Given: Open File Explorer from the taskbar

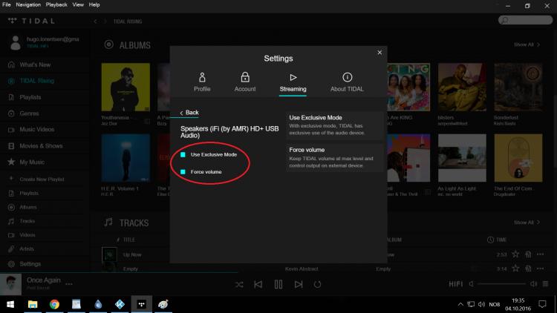Looking at the screenshot, I should [33, 305].
